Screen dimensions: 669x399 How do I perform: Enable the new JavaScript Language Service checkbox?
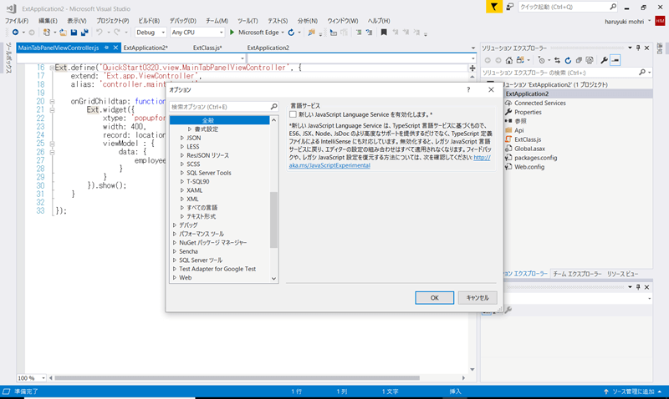(x=293, y=114)
